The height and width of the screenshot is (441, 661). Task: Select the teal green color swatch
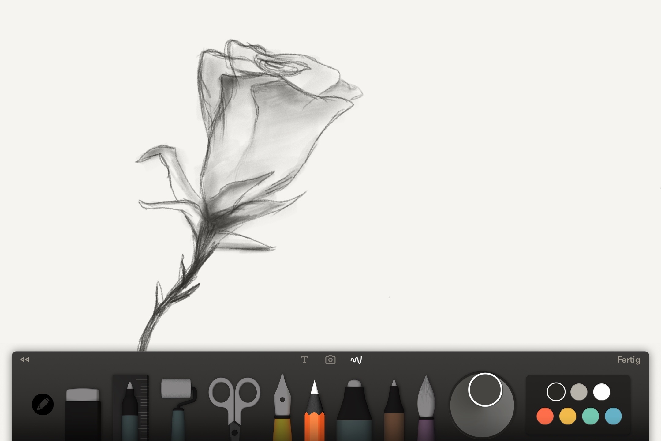click(x=590, y=416)
